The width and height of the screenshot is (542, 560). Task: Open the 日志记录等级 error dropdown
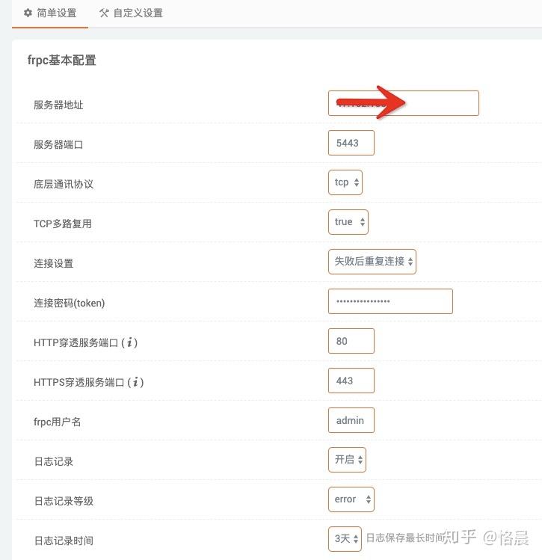(x=351, y=499)
